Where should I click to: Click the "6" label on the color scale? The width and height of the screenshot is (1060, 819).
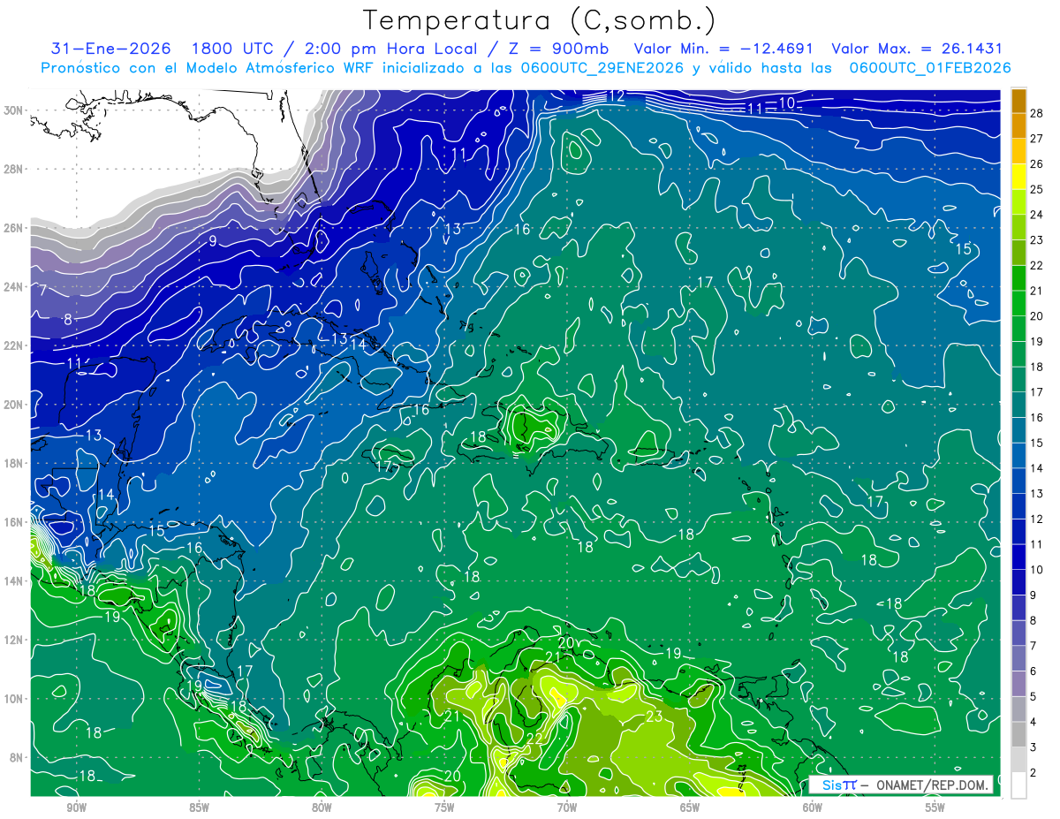click(x=1034, y=671)
